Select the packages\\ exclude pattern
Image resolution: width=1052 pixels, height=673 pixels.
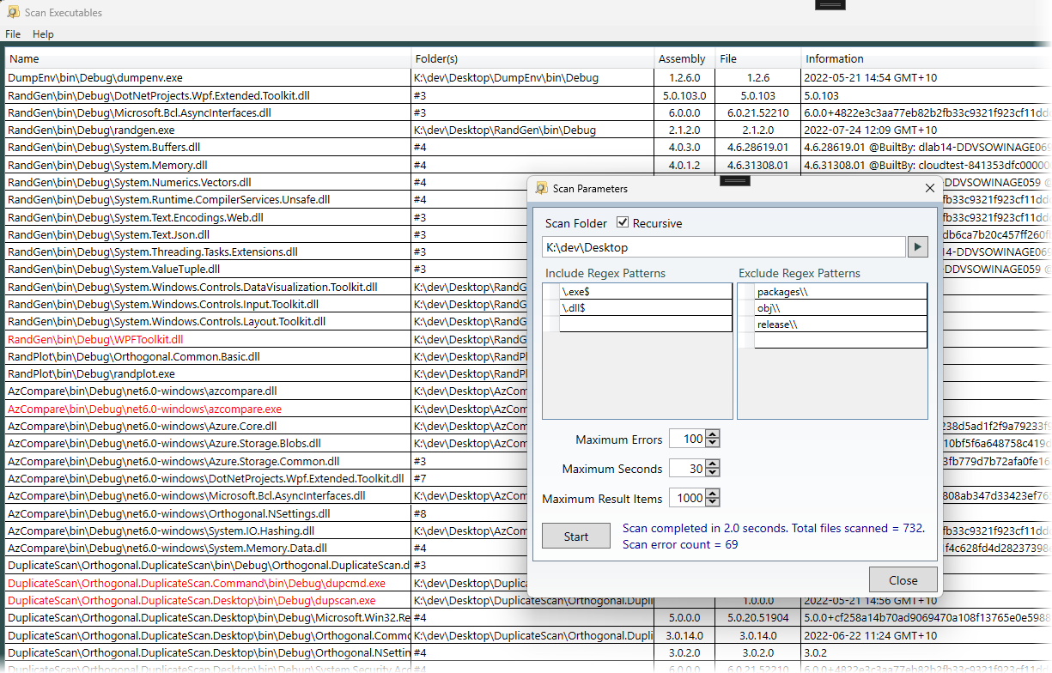[x=841, y=291]
